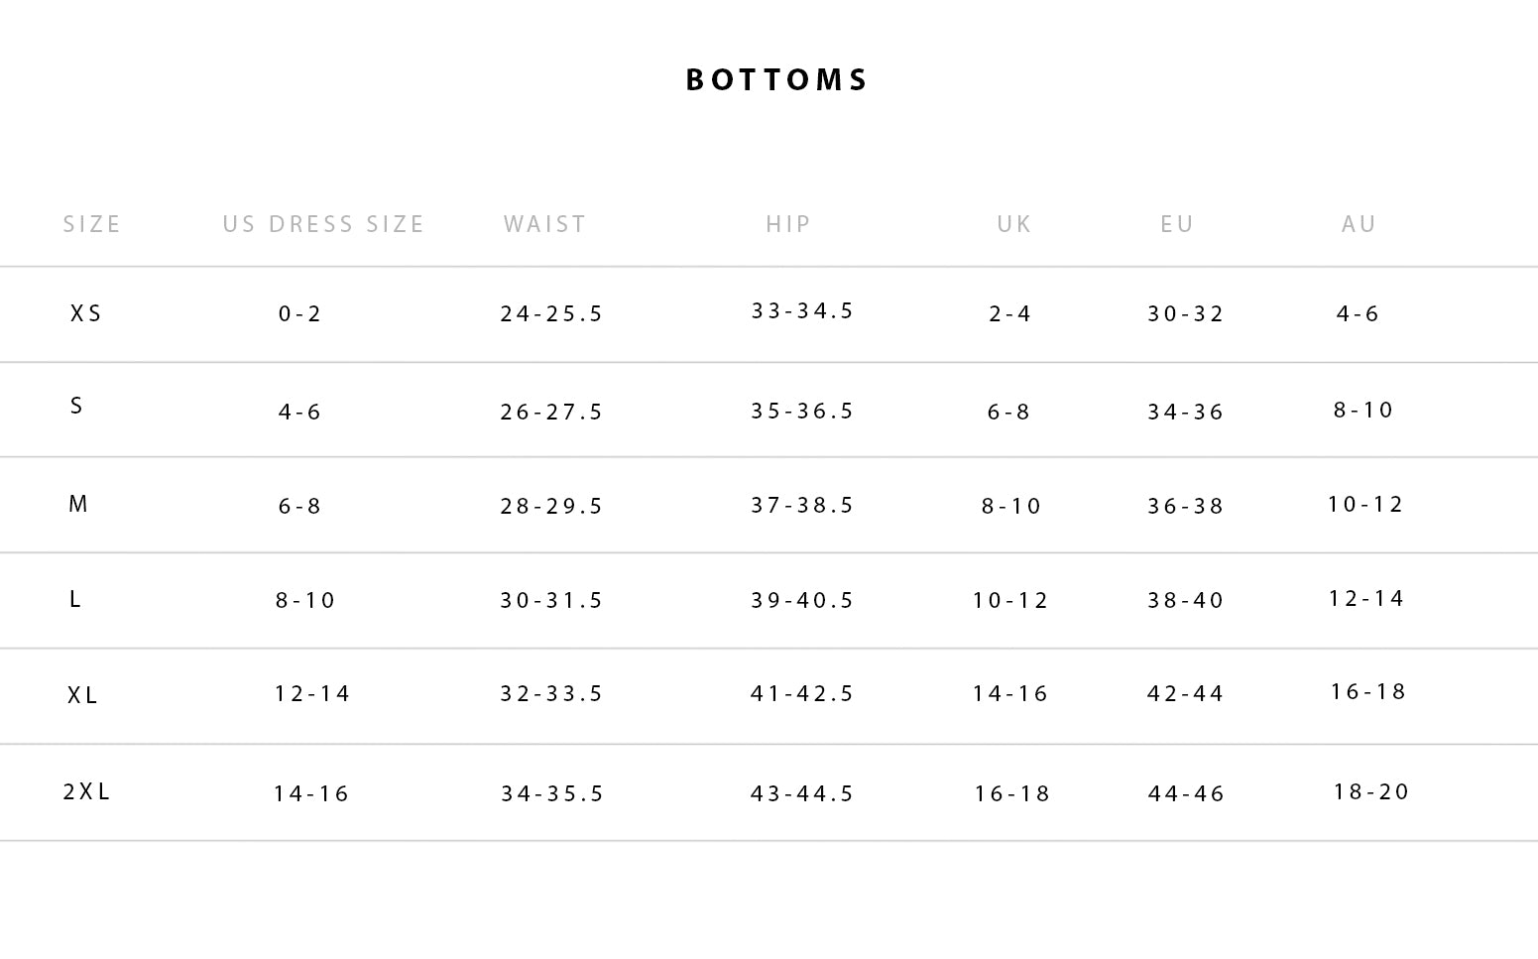1538x959 pixels.
Task: Select US dress size 0-2 cell
Action: pyautogui.click(x=300, y=314)
